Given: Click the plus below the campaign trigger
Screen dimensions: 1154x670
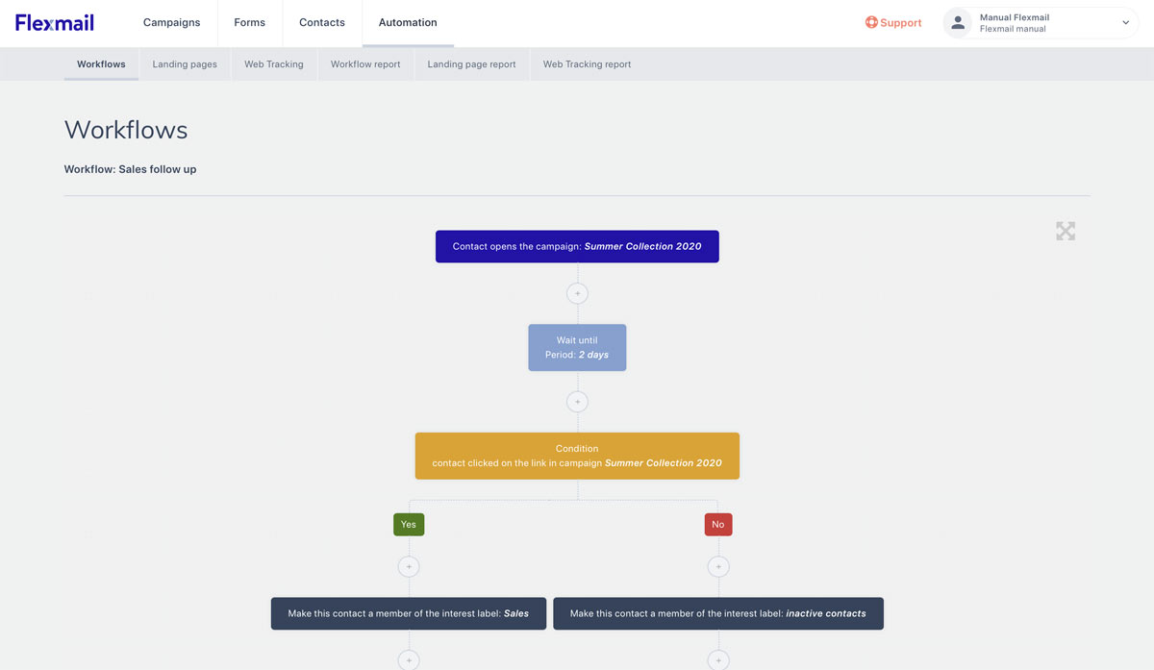Looking at the screenshot, I should coord(577,293).
